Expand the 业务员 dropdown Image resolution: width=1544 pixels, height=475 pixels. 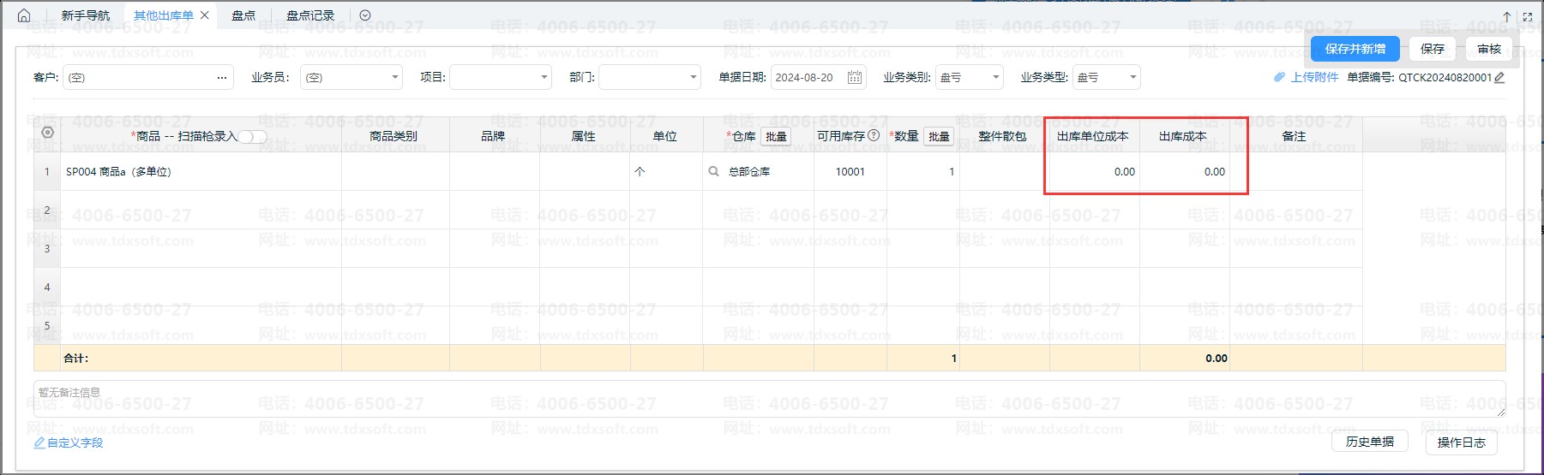394,78
